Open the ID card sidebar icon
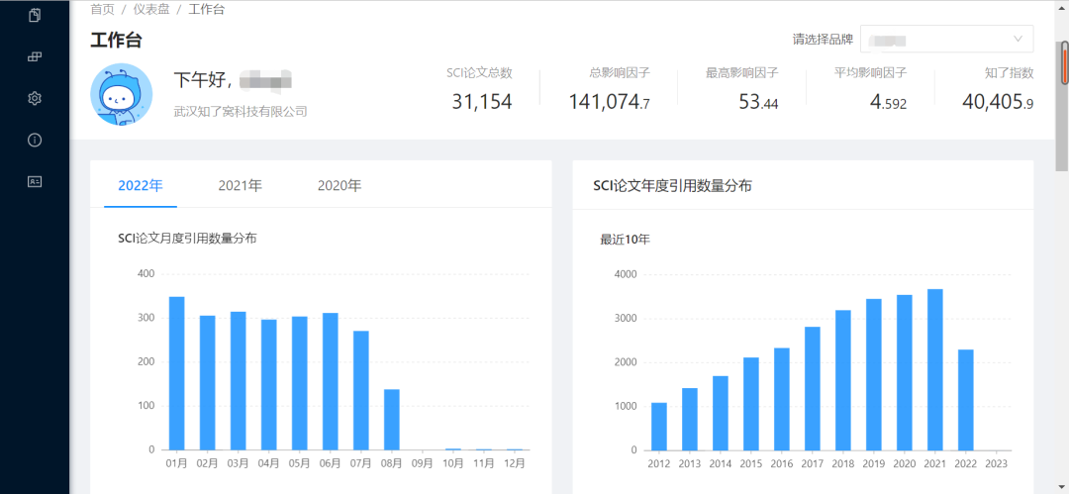Image resolution: width=1069 pixels, height=494 pixels. pyautogui.click(x=35, y=181)
